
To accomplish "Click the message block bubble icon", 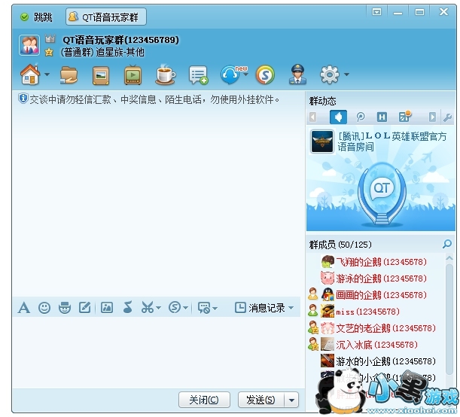I will 204,308.
